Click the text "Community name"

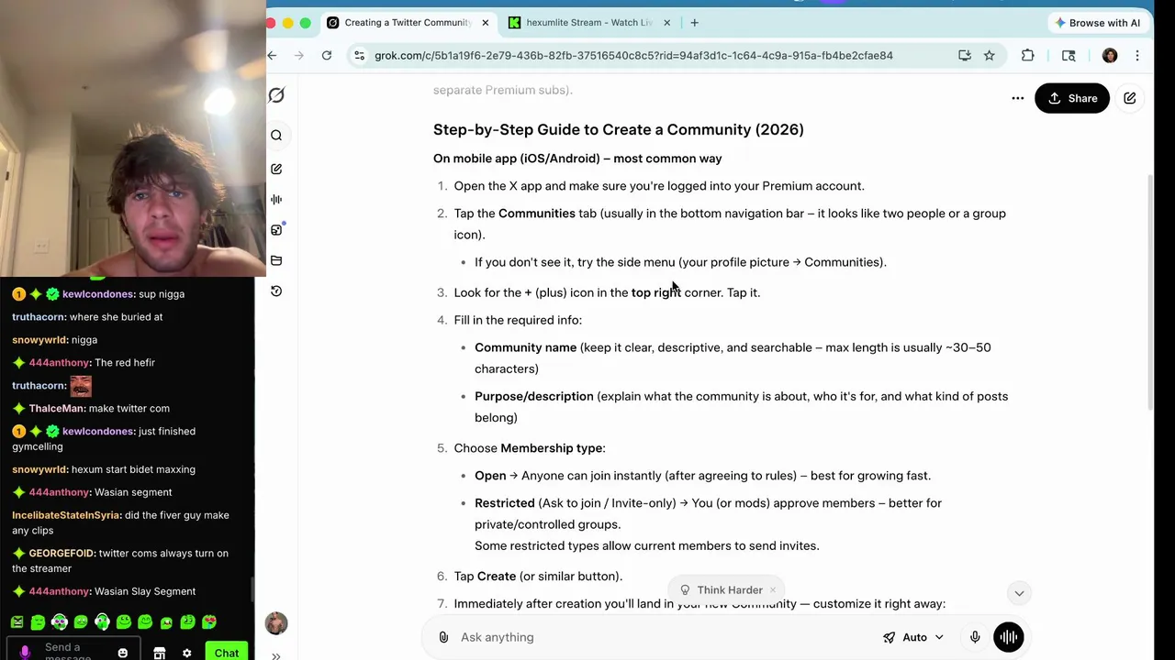(x=525, y=347)
